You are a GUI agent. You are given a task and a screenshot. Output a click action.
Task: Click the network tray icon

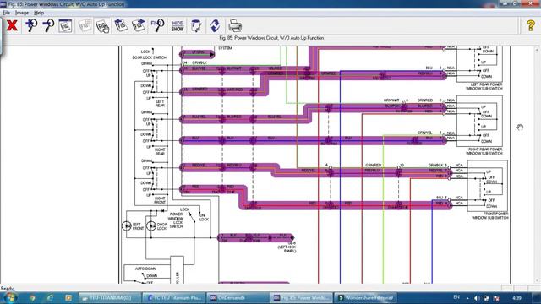pyautogui.click(x=486, y=298)
